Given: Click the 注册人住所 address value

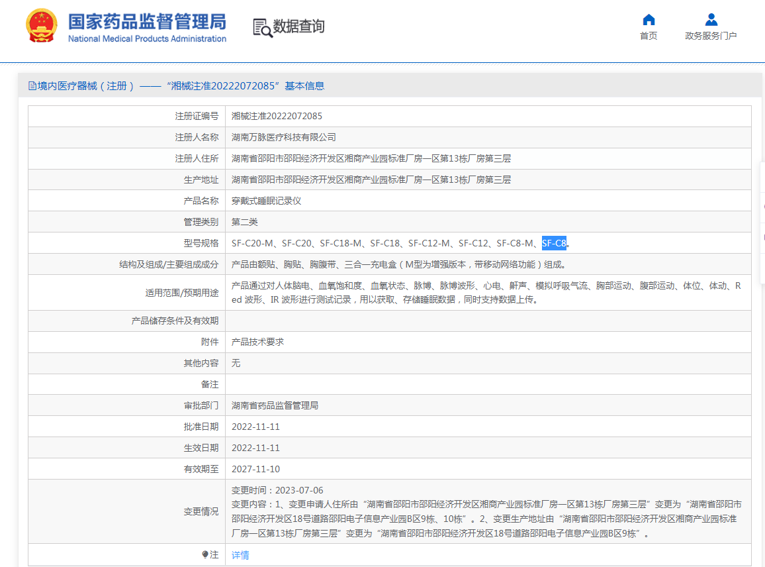Looking at the screenshot, I should [371, 159].
